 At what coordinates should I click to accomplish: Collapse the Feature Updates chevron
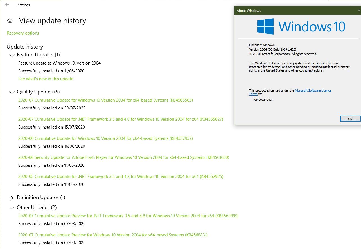pyautogui.click(x=12, y=55)
